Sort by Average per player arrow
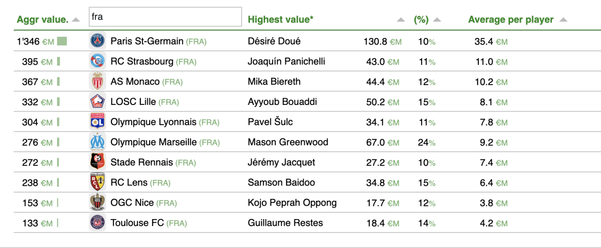 coord(563,20)
